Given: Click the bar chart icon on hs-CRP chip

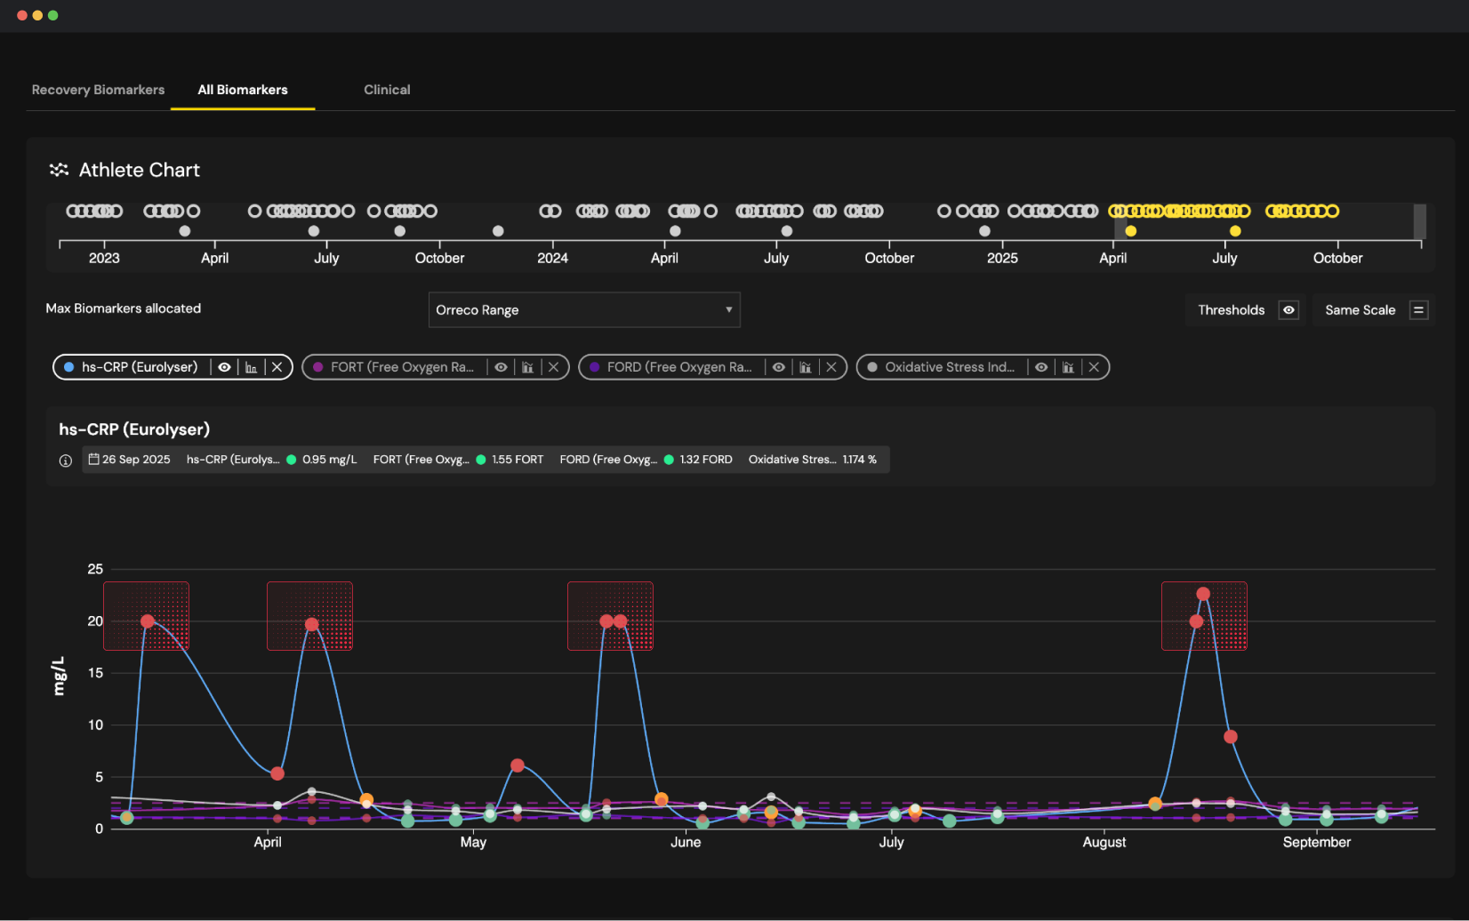Looking at the screenshot, I should point(252,366).
